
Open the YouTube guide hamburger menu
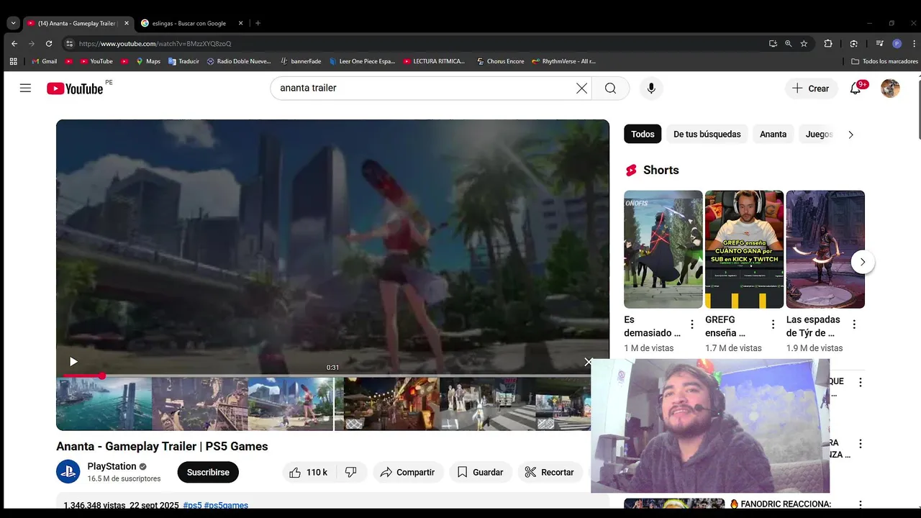click(x=25, y=88)
